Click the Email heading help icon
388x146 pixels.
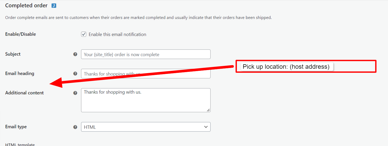tap(75, 74)
